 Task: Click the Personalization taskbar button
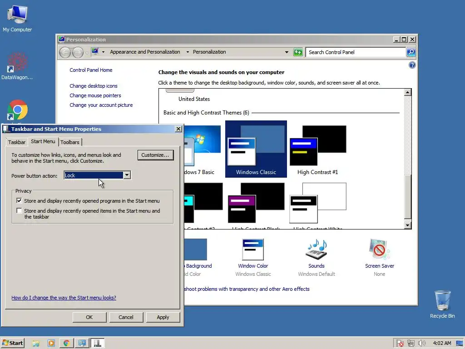point(82,343)
